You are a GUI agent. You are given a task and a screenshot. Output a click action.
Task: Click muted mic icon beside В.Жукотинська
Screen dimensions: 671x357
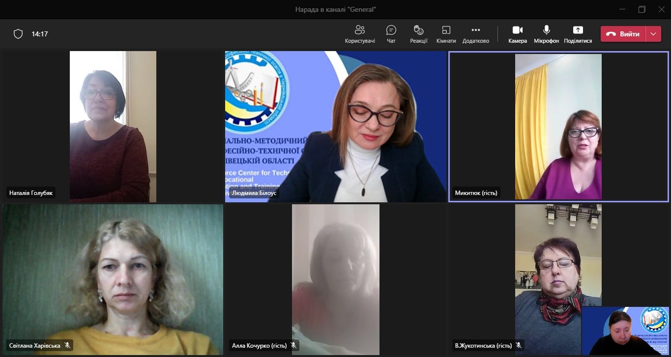point(518,346)
